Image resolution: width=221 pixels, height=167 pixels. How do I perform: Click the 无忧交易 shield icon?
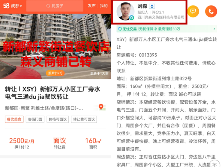pos(120,29)
